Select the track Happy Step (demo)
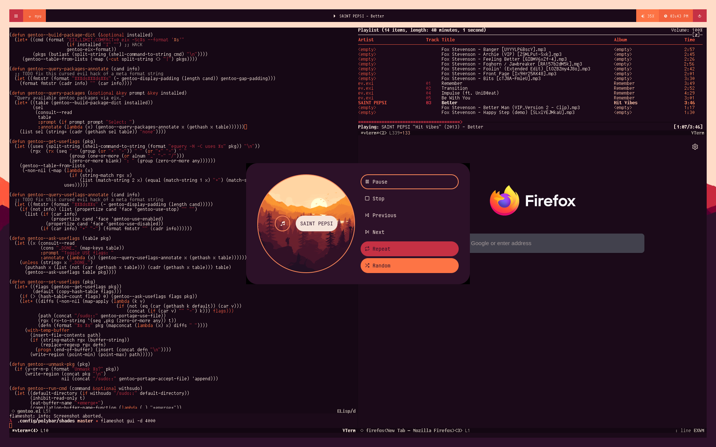 point(530,112)
